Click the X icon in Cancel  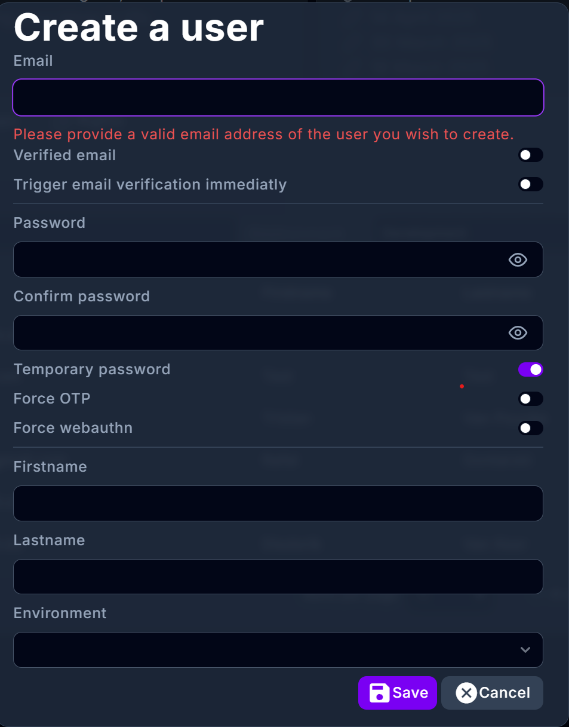click(466, 693)
